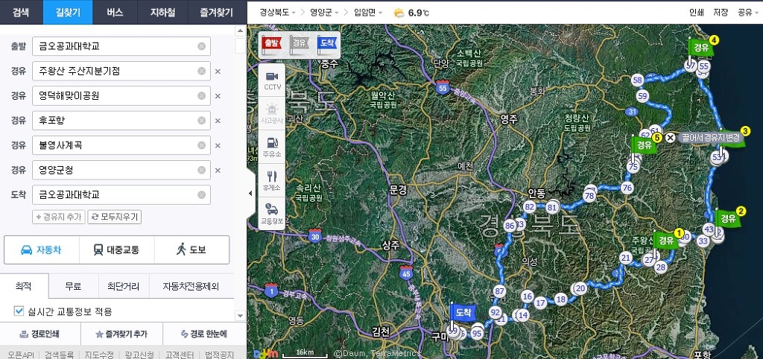763x359 pixels.
Task: Click the 후포항 waypoint input field
Action: 121,121
